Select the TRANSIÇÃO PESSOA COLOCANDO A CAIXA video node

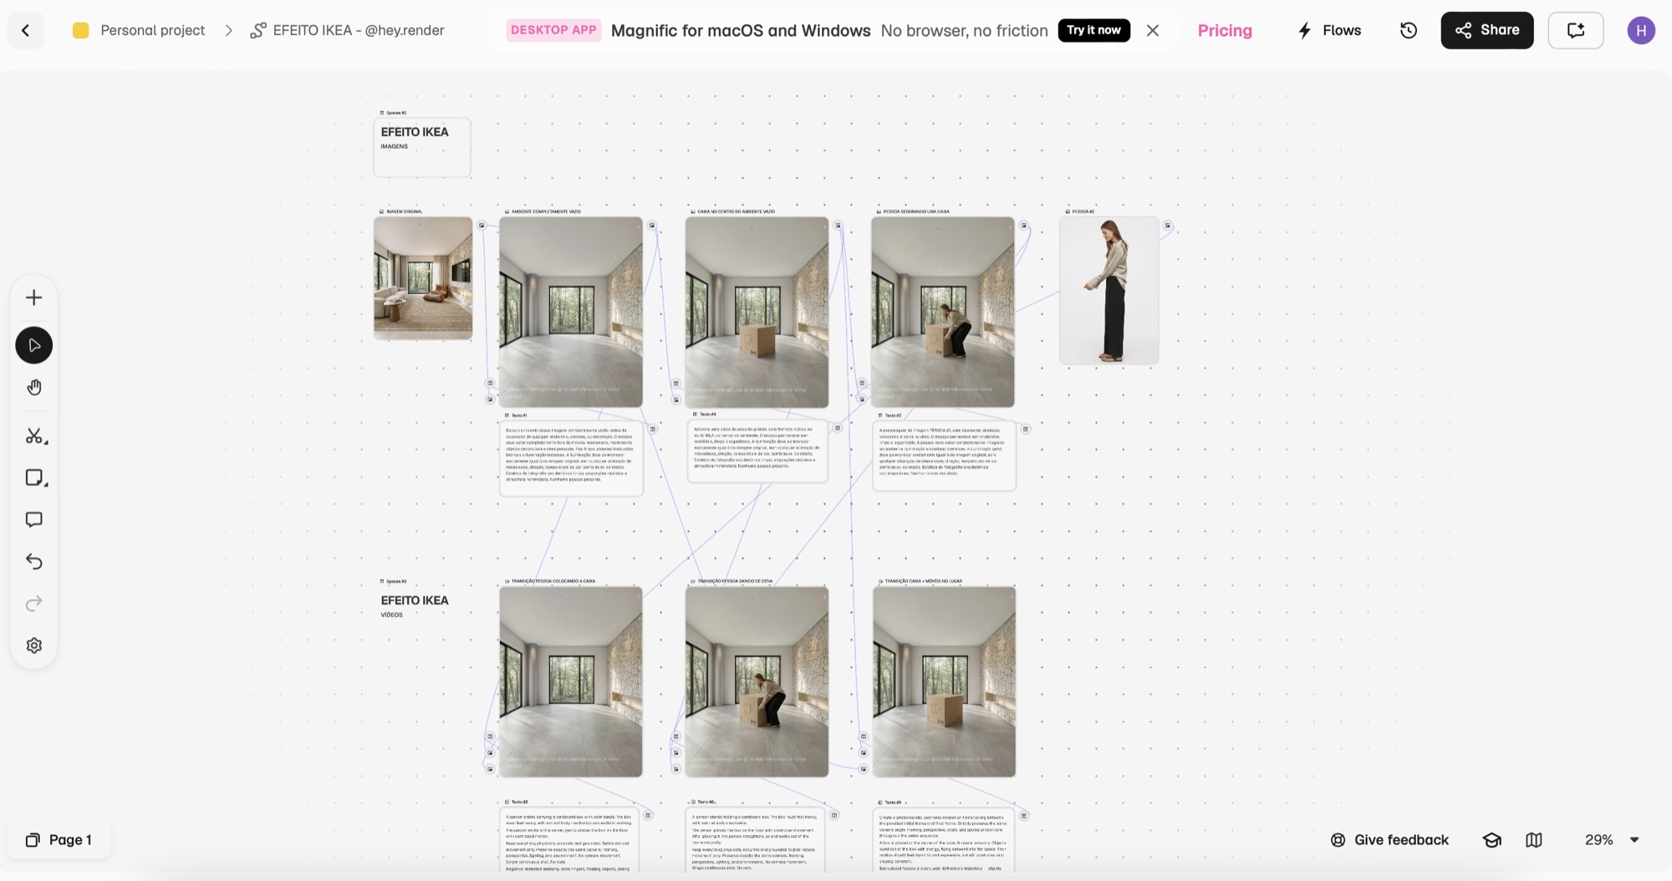[571, 681]
